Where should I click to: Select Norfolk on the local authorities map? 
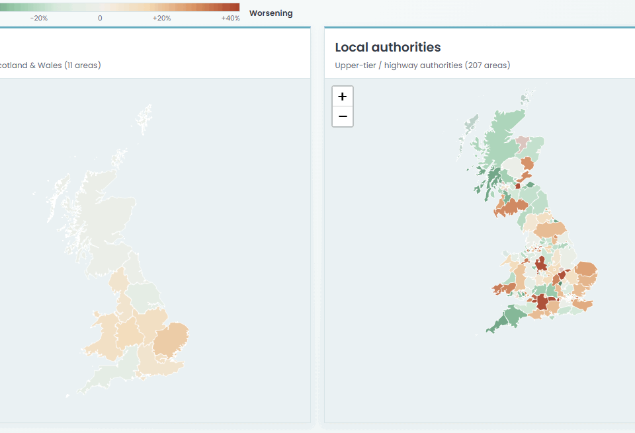pyautogui.click(x=586, y=268)
